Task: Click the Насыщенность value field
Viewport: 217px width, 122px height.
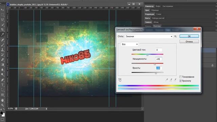Action: point(159,59)
